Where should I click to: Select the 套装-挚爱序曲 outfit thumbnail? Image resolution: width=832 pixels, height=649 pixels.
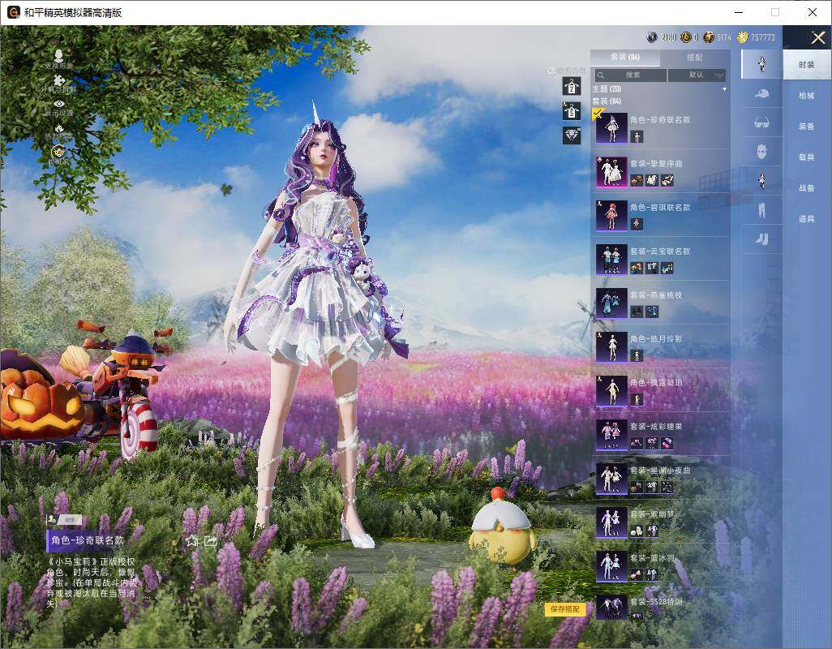[611, 171]
